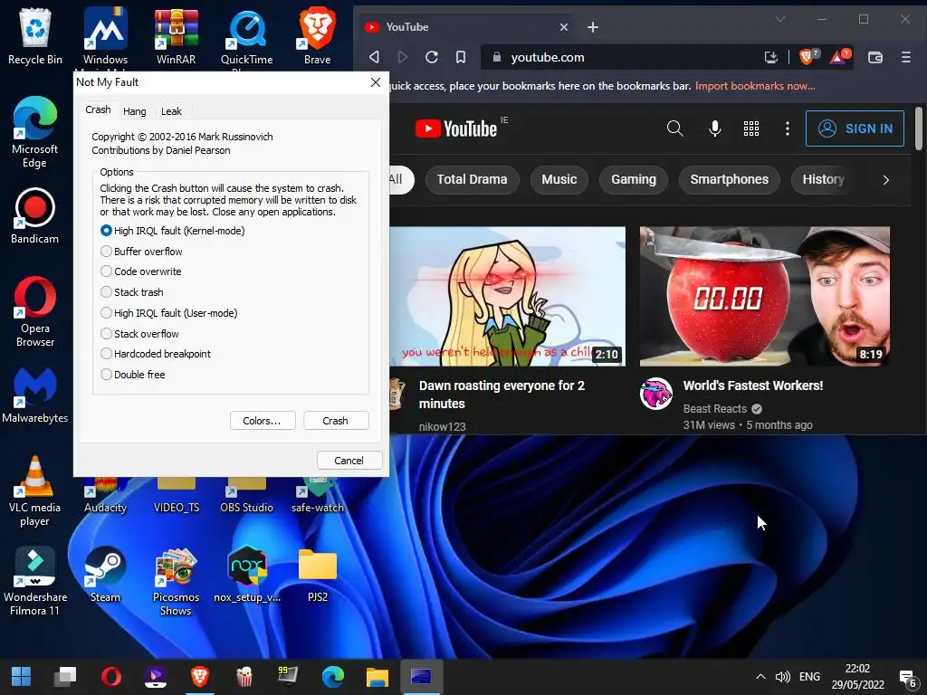Open nox_setup installer icon on desktop
927x695 pixels.
[x=247, y=575]
